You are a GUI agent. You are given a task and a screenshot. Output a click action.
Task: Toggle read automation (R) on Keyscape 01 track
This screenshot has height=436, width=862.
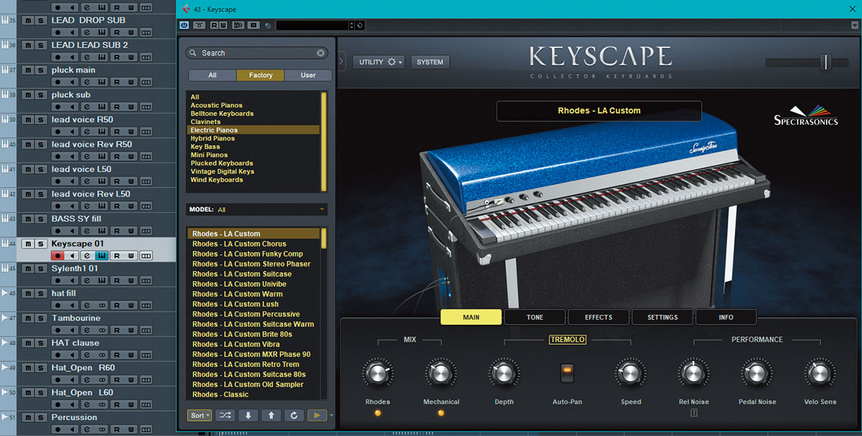(116, 256)
